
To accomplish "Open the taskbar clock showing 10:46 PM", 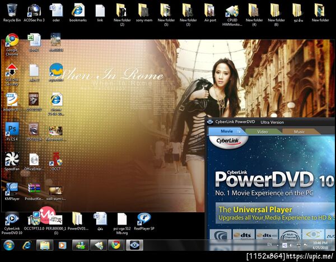I will (x=320, y=245).
